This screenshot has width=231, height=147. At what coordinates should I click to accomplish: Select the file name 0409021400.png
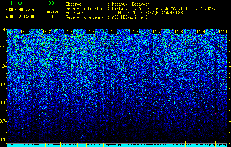[x=19, y=10]
